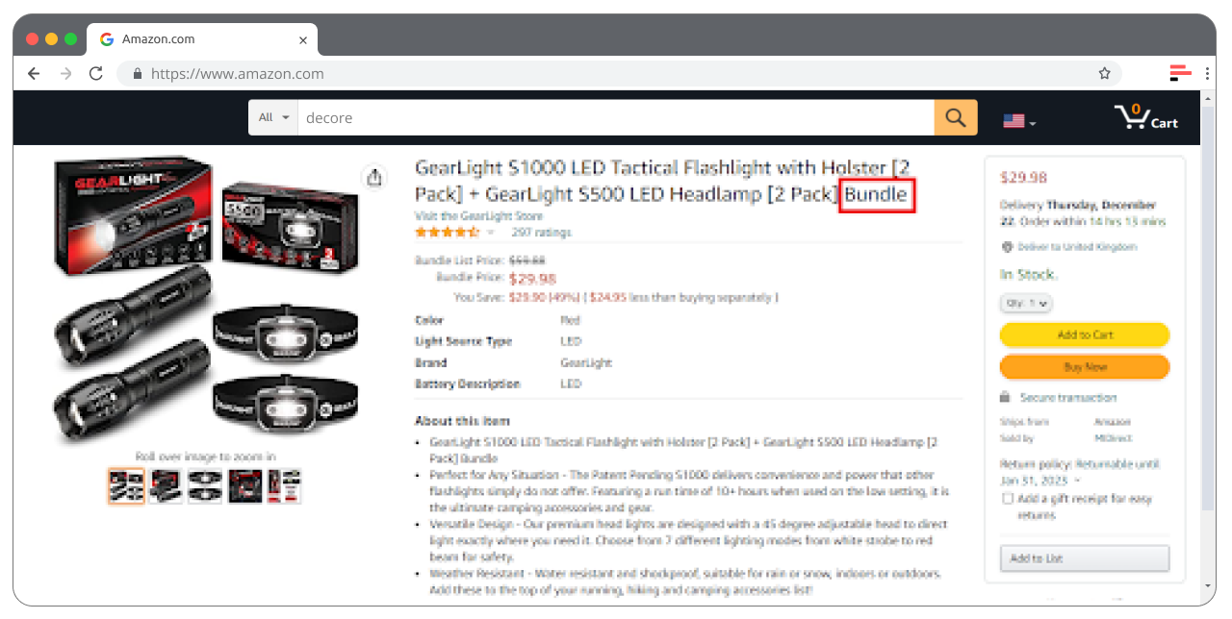
Task: Click the padlock icon beside the URL
Action: point(136,73)
